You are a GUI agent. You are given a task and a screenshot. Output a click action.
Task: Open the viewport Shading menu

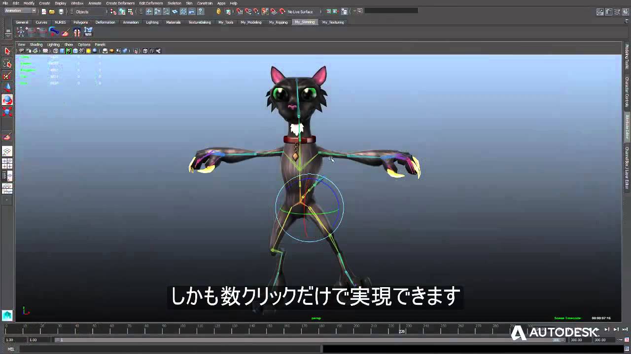36,44
